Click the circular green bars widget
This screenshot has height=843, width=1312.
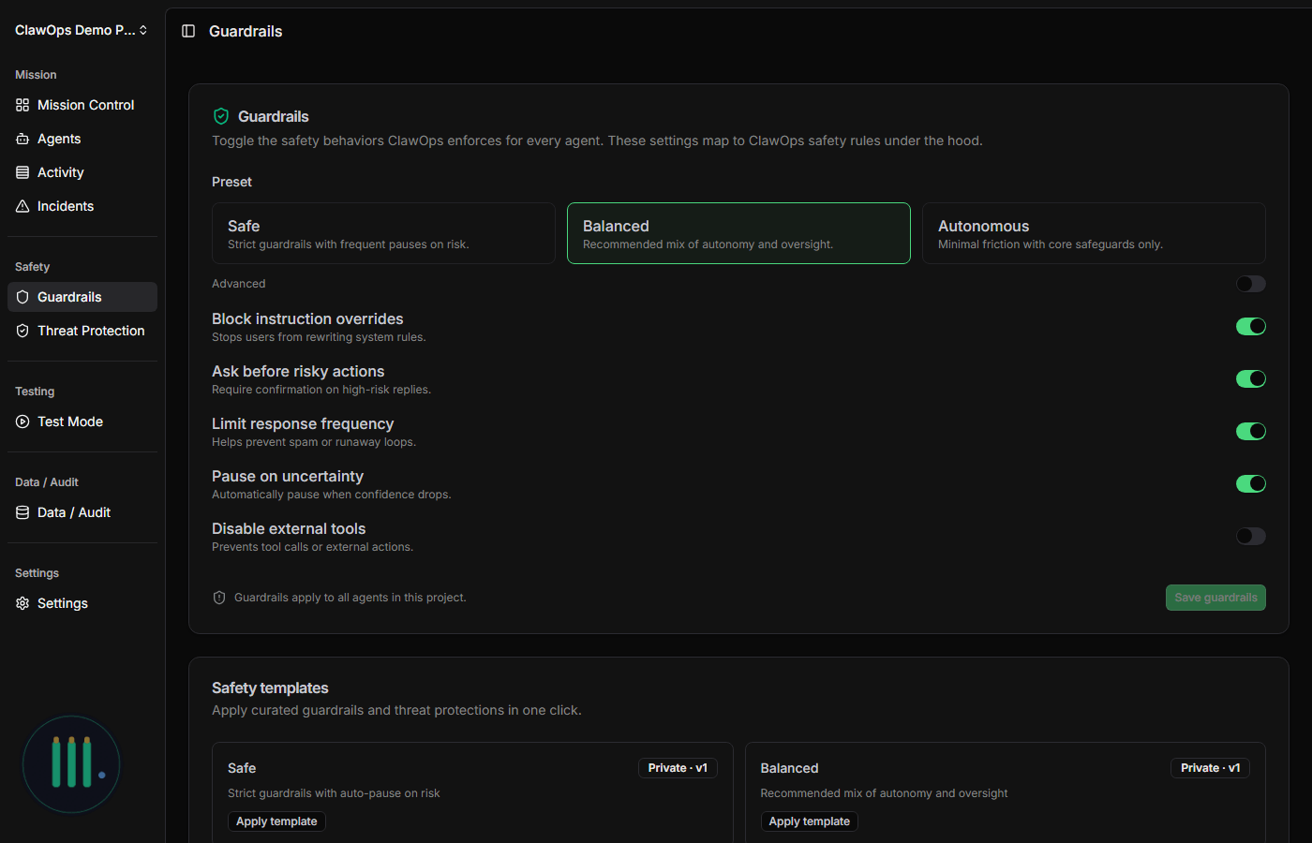(71, 764)
